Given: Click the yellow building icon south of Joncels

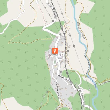Looking at the screenshot, I should 56,67.
